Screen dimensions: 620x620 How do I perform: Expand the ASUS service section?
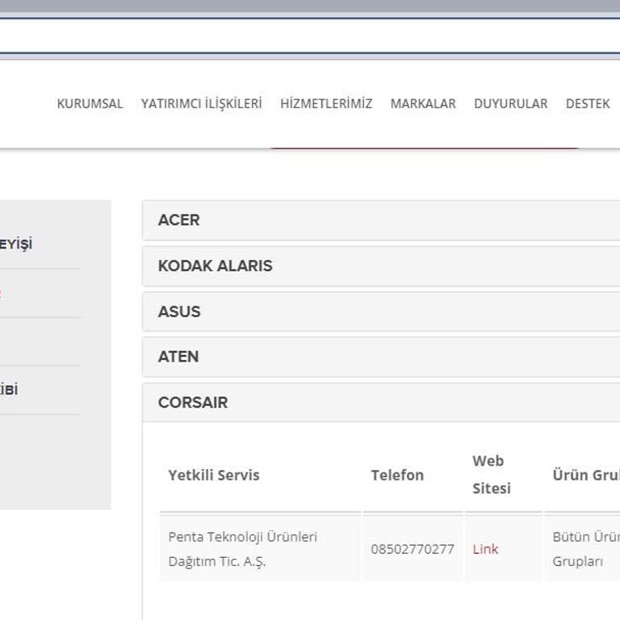(381, 312)
